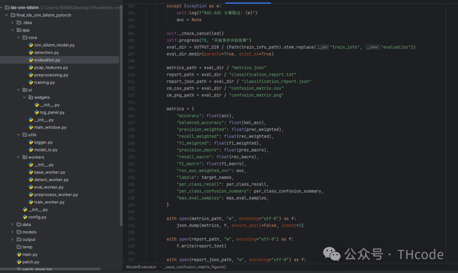Click the preprocess_worker.py Python icon
Viewport: 458px width, 273px height.
31,195
